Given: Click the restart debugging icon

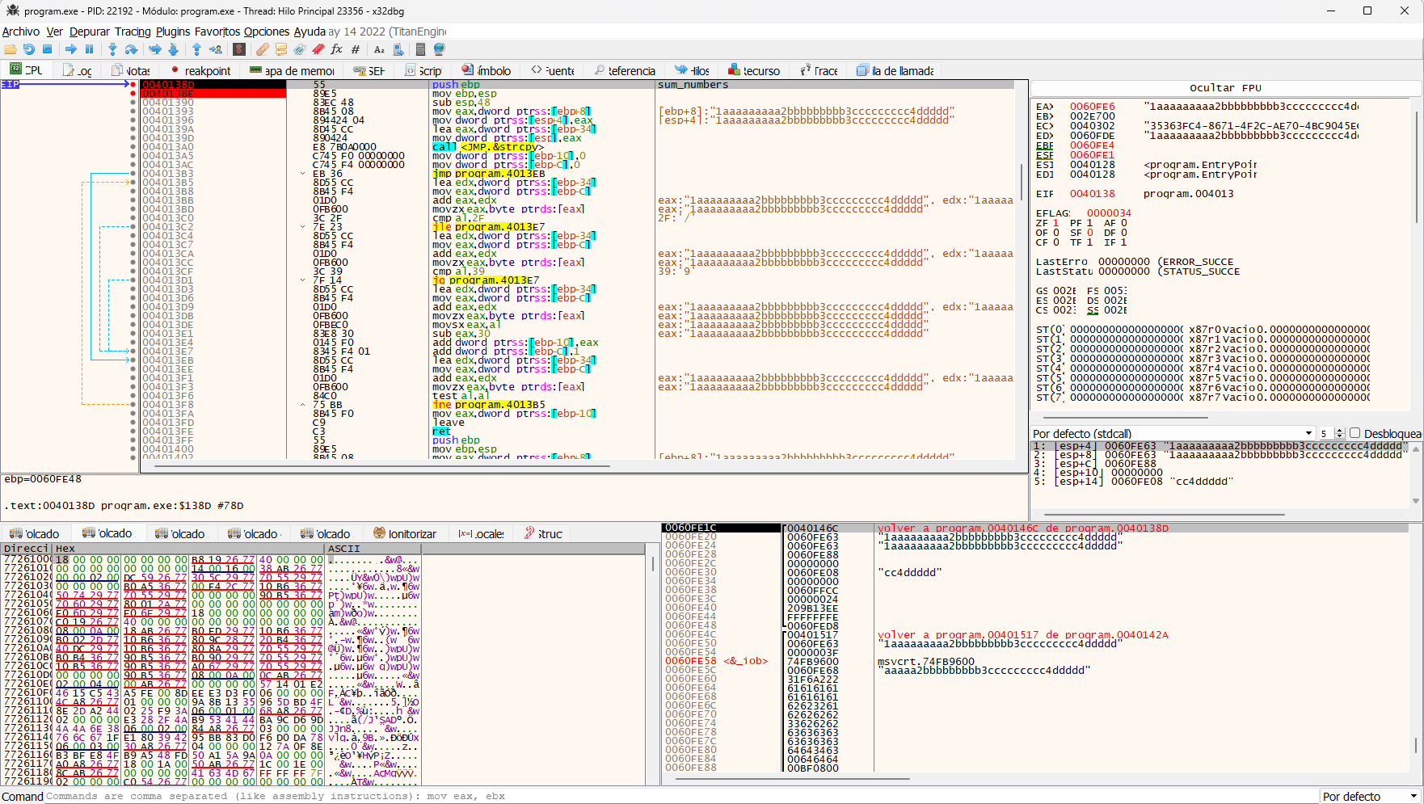Looking at the screenshot, I should pos(29,49).
